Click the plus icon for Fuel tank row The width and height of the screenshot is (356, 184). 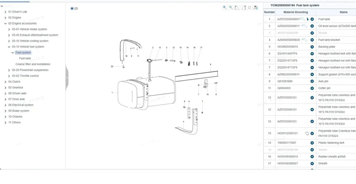(x=312, y=19)
